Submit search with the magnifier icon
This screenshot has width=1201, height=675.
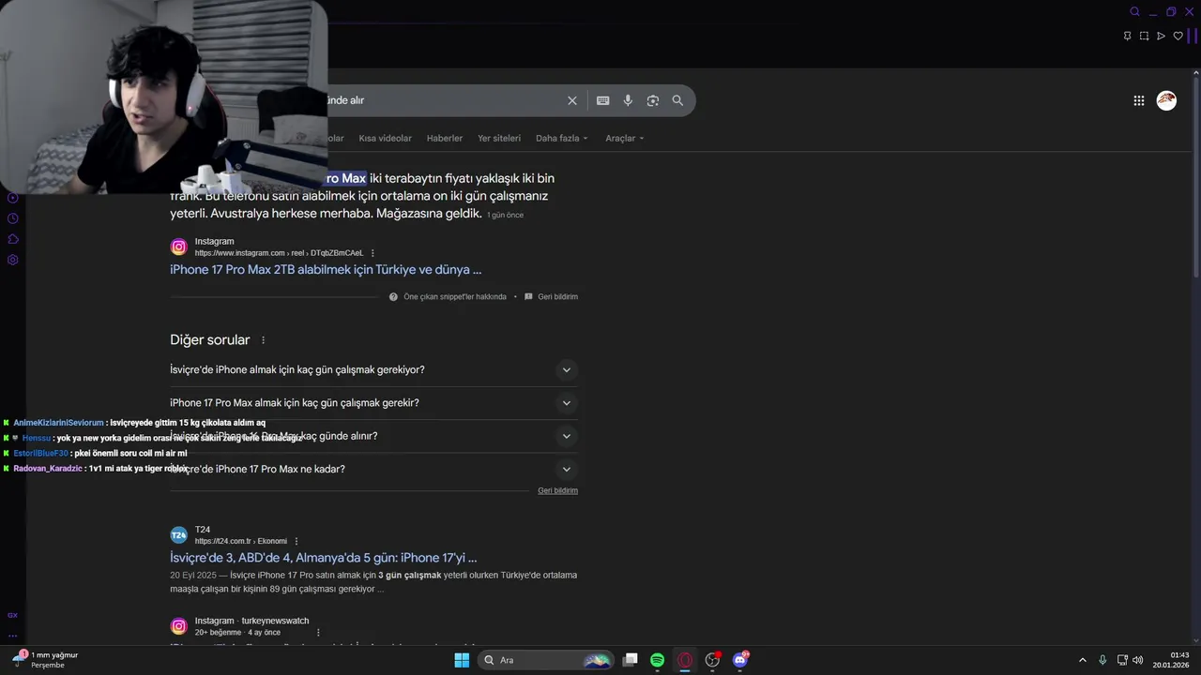(677, 100)
